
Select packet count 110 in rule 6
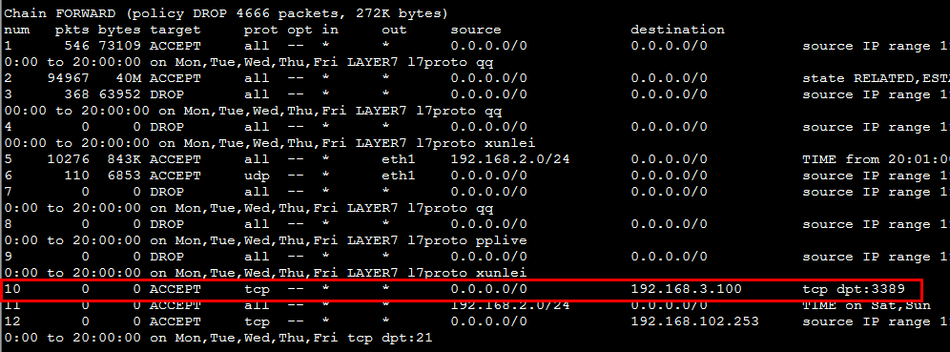tap(76, 176)
